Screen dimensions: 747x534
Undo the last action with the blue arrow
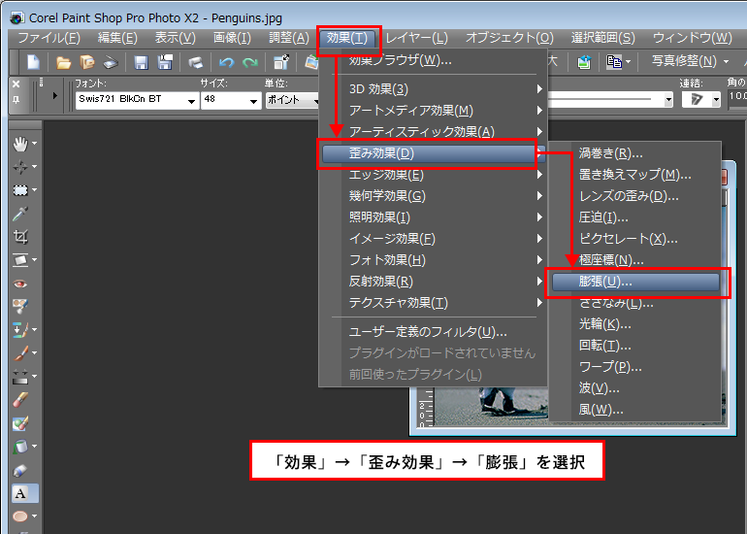226,62
